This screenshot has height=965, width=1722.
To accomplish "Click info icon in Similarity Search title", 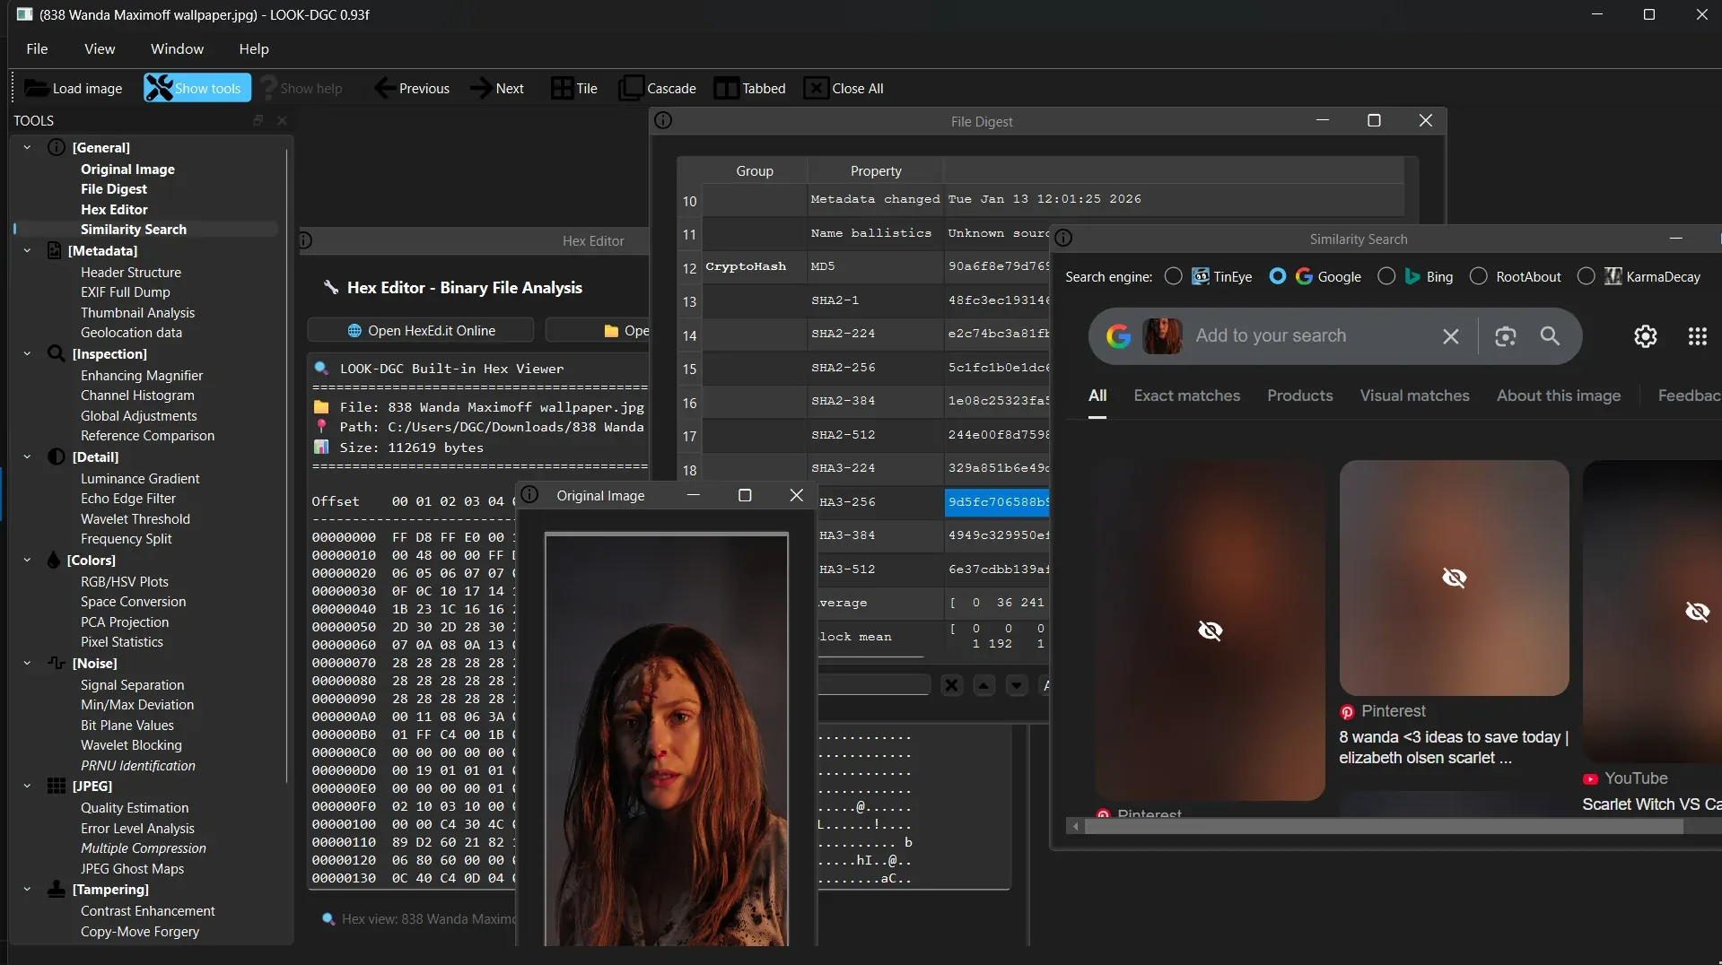I will [1063, 239].
